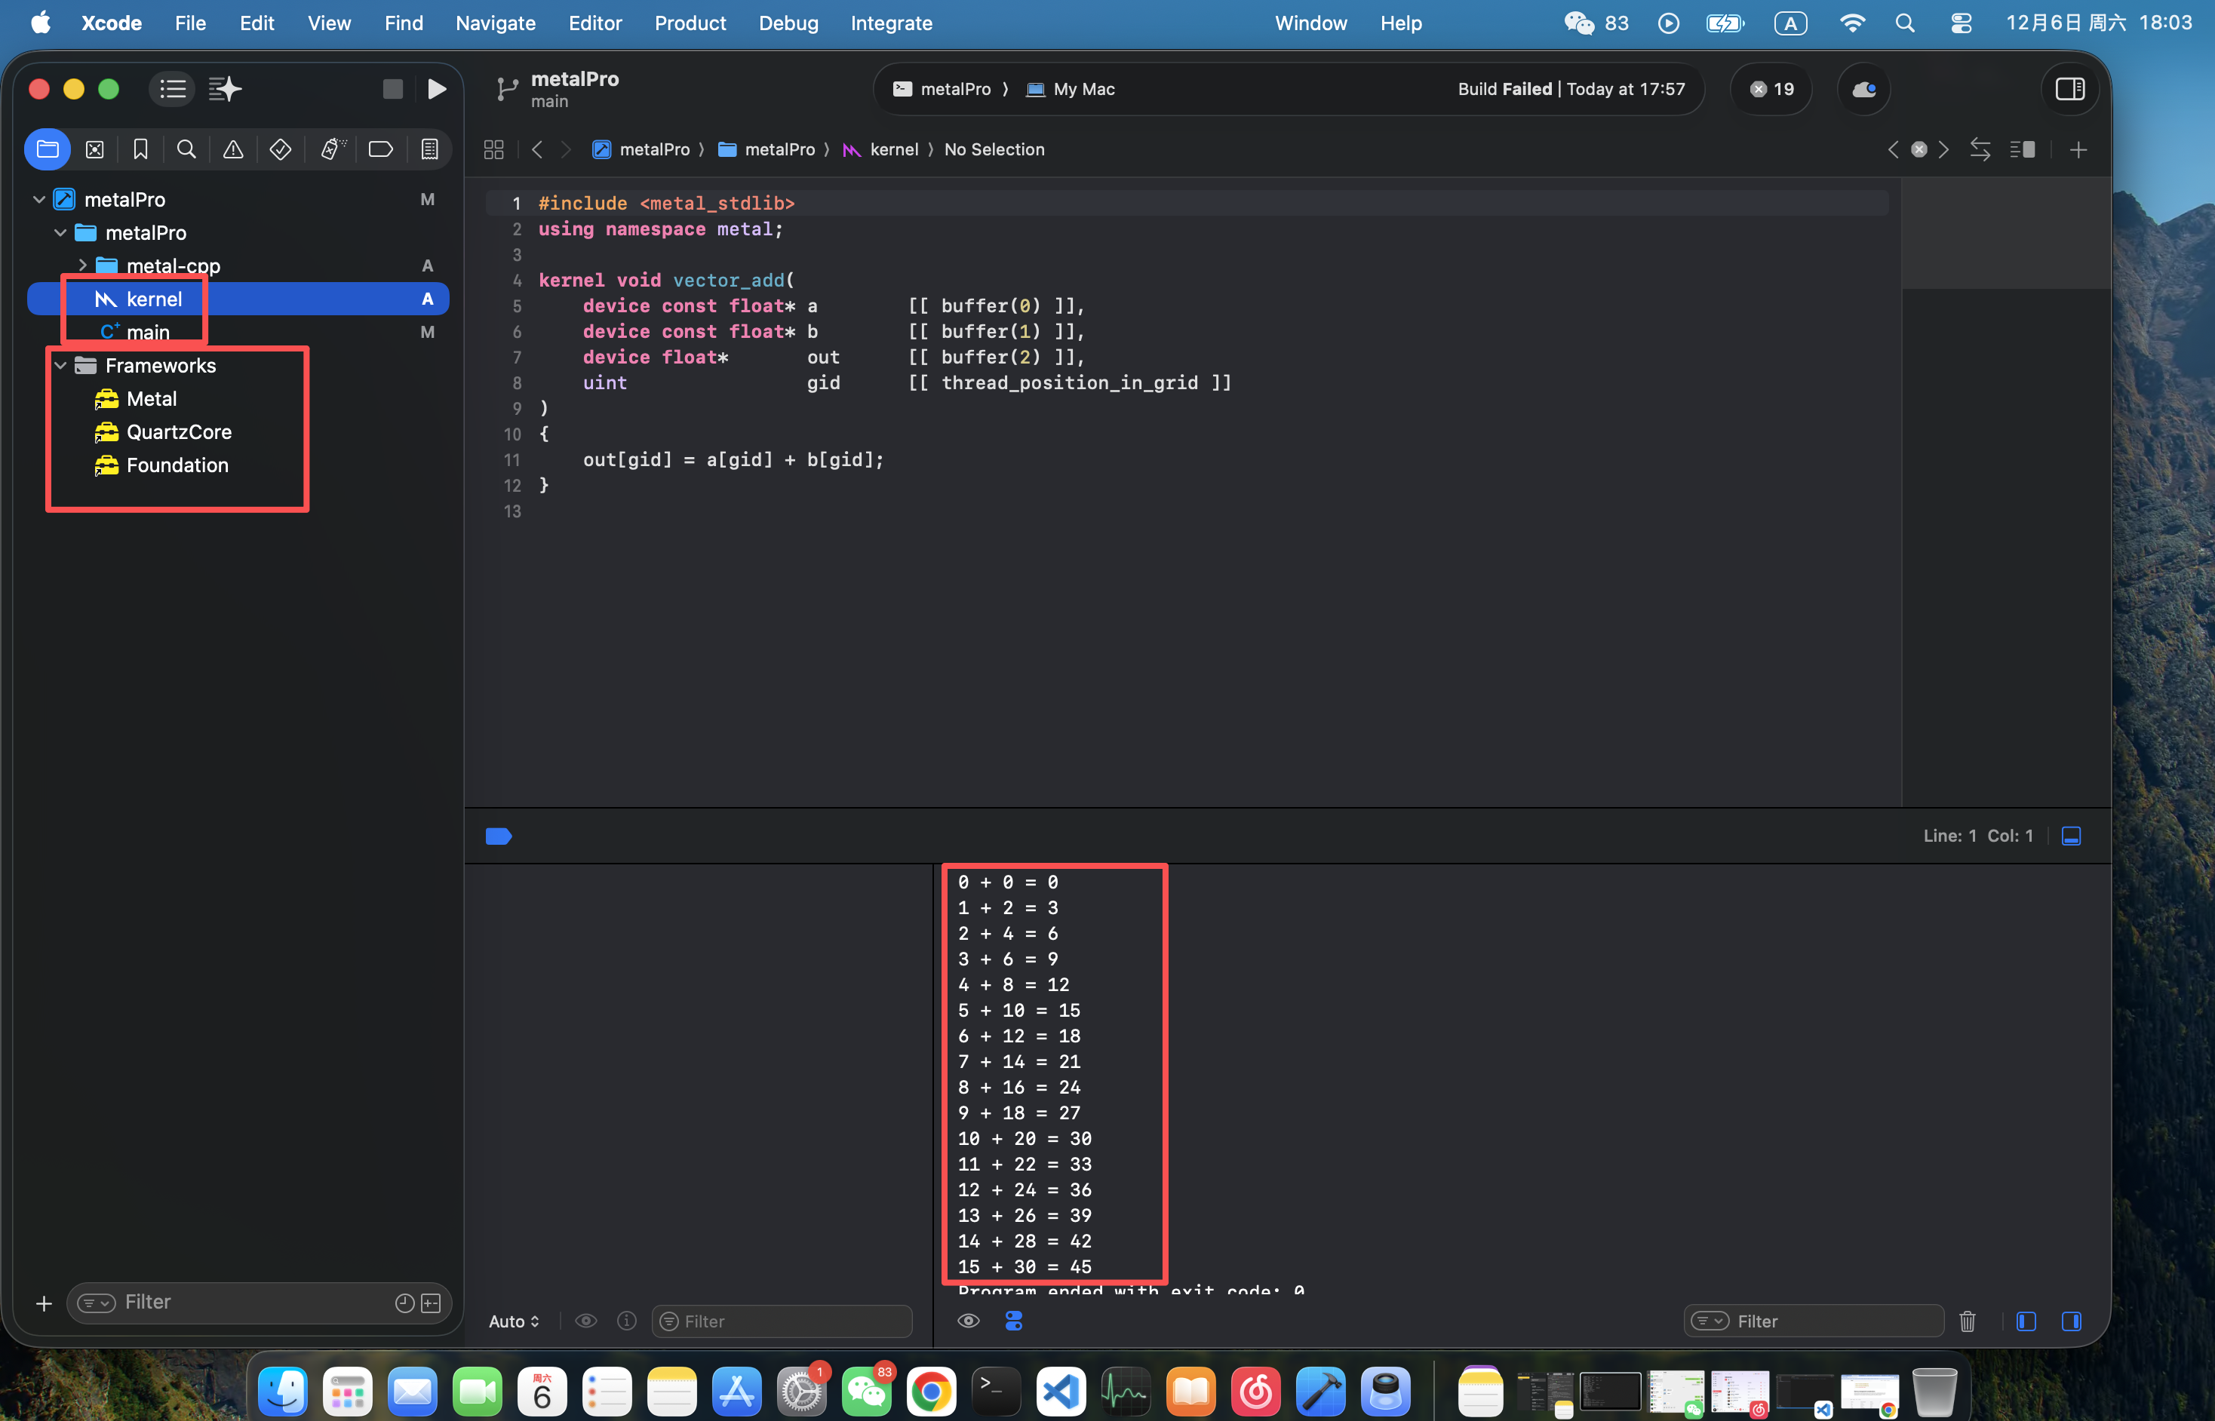The height and width of the screenshot is (1421, 2215).
Task: Click the 19 errors indicator
Action: 1771,88
